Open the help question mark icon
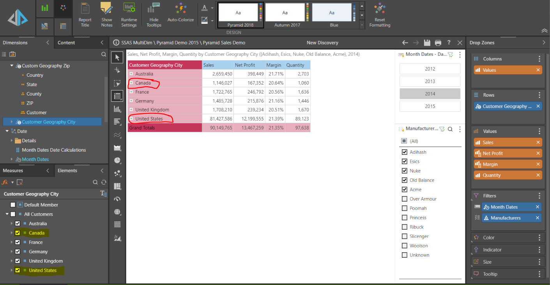 449,42
